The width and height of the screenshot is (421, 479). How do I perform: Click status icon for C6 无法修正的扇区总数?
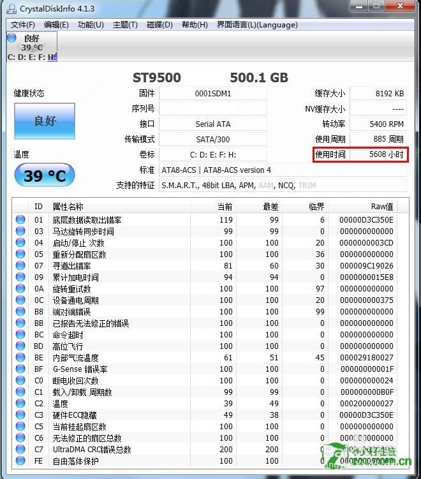(x=20, y=438)
